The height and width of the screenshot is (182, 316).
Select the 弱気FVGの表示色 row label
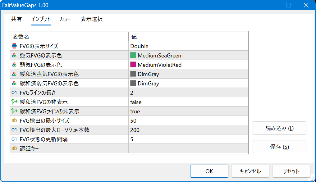point(41,65)
